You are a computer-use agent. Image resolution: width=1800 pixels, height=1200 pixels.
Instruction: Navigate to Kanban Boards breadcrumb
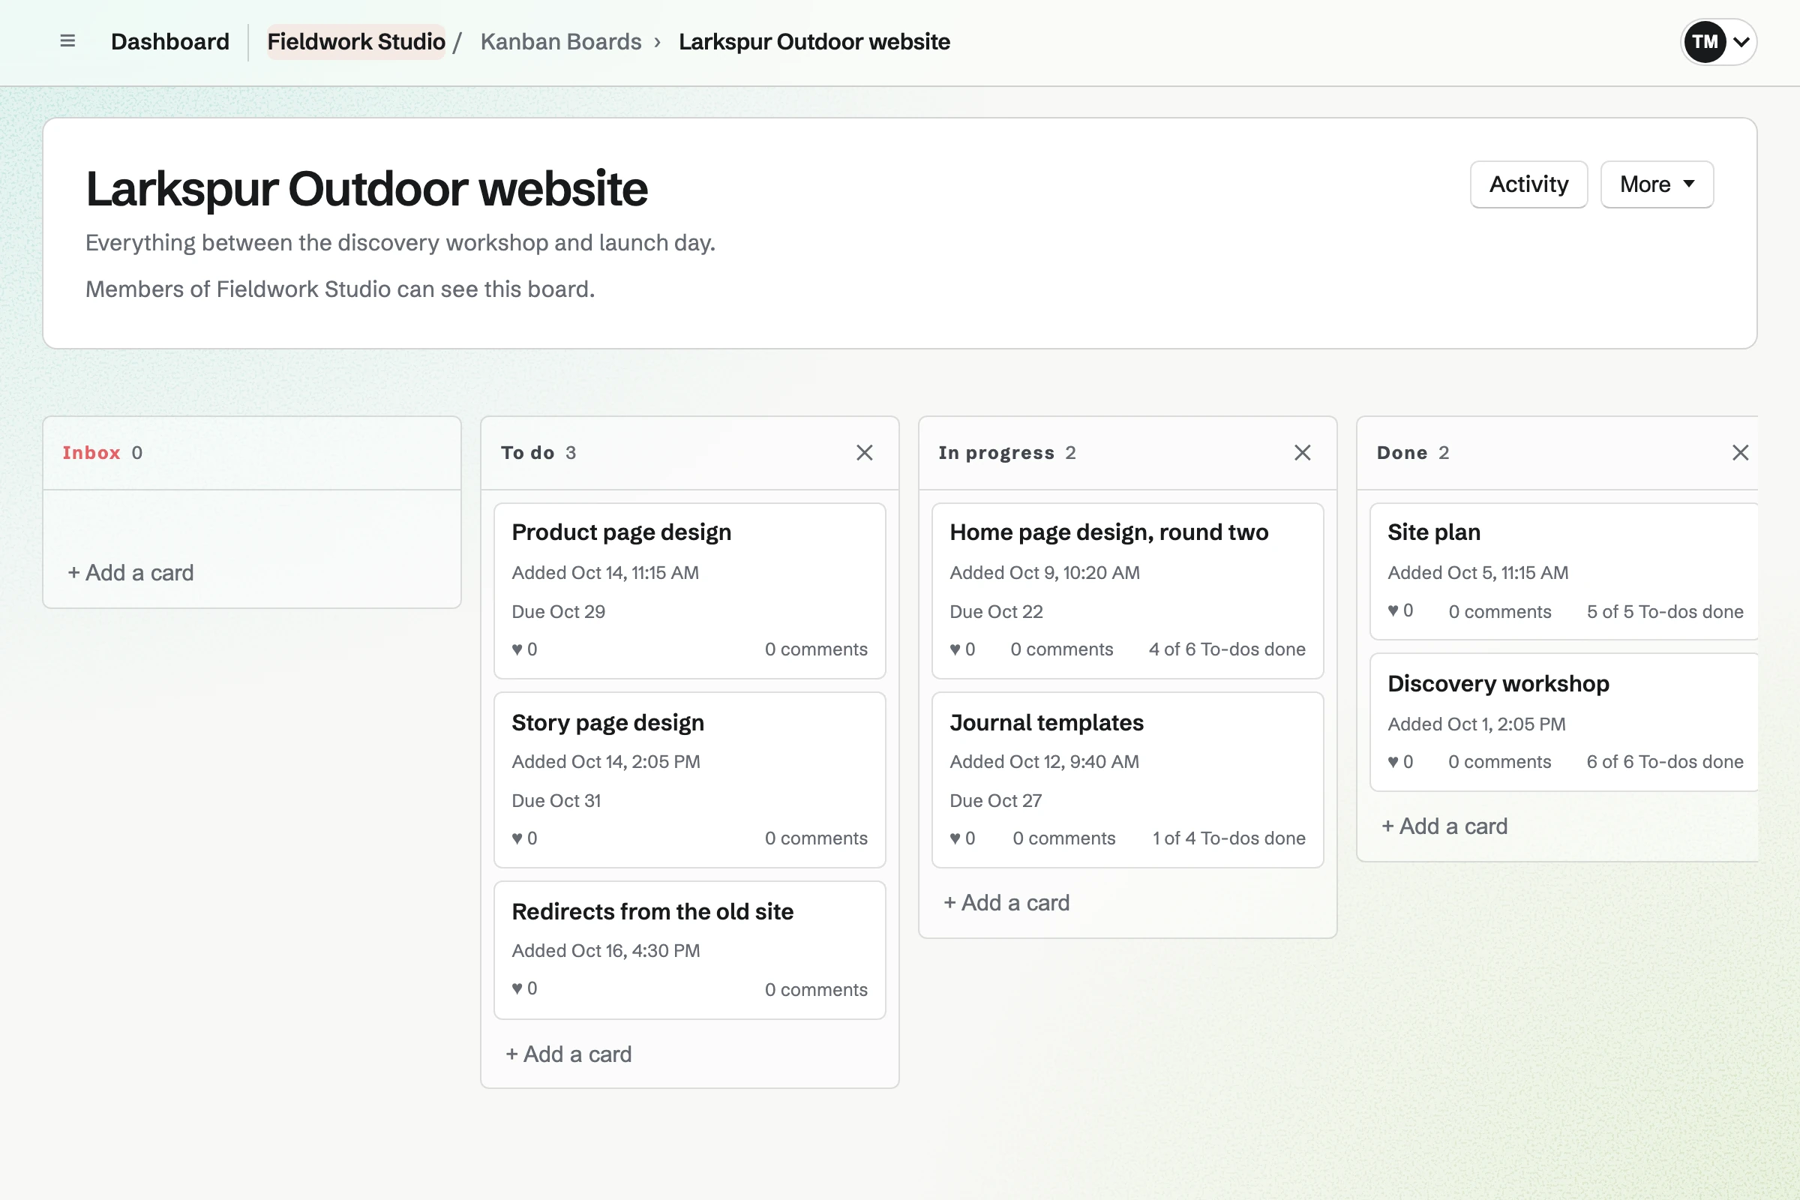561,41
